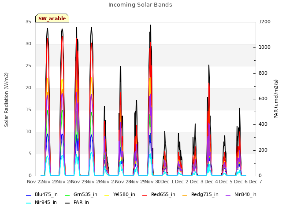
Task: Click the red Red655_in legend swatch
Action: (145, 195)
